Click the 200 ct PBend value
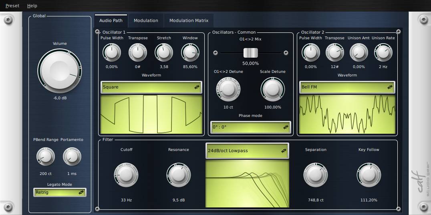Viewport: 431px width, 215px height. [x=46, y=173]
